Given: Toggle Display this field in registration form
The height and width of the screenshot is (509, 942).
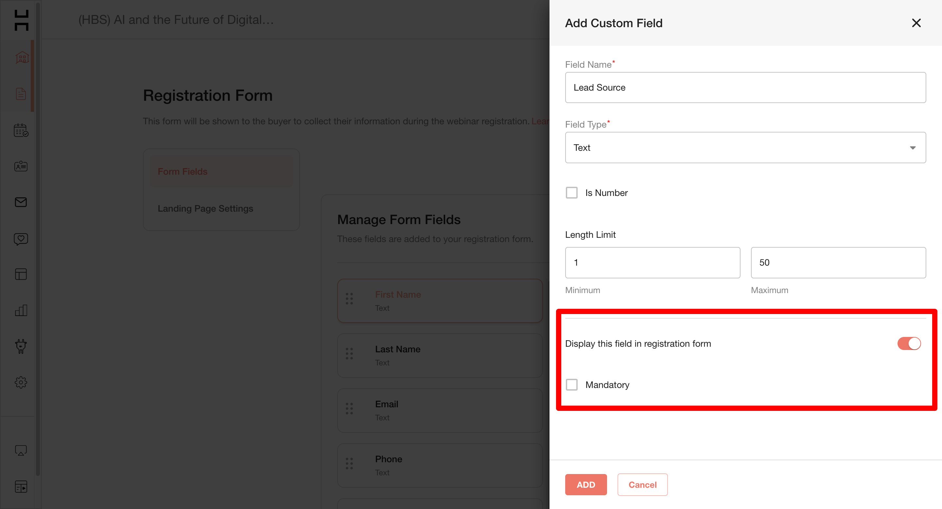Looking at the screenshot, I should coord(909,344).
